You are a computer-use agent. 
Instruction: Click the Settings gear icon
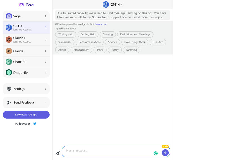[9, 89]
